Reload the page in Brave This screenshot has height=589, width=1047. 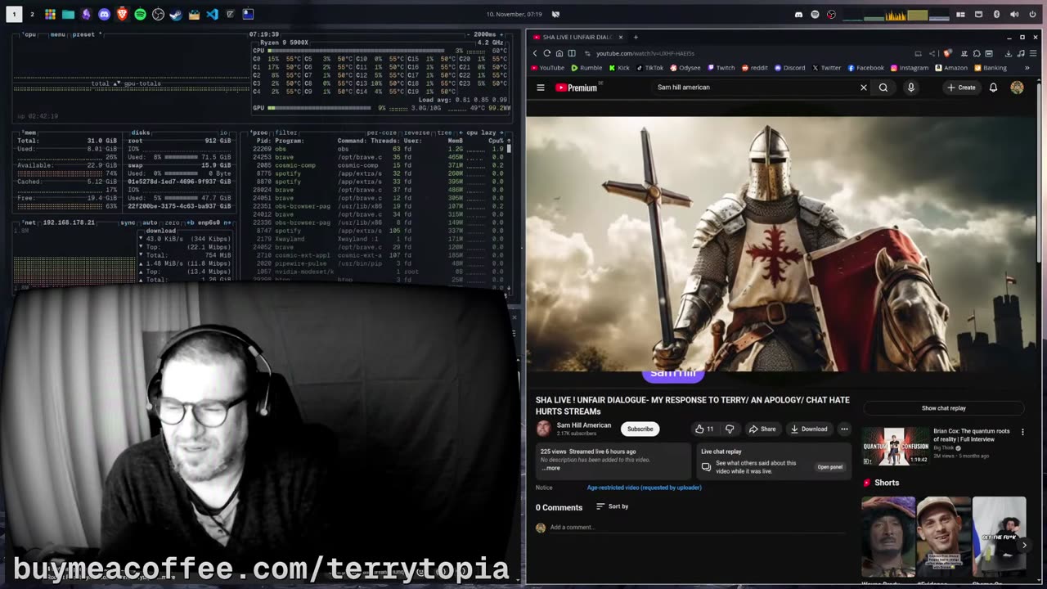pos(547,53)
